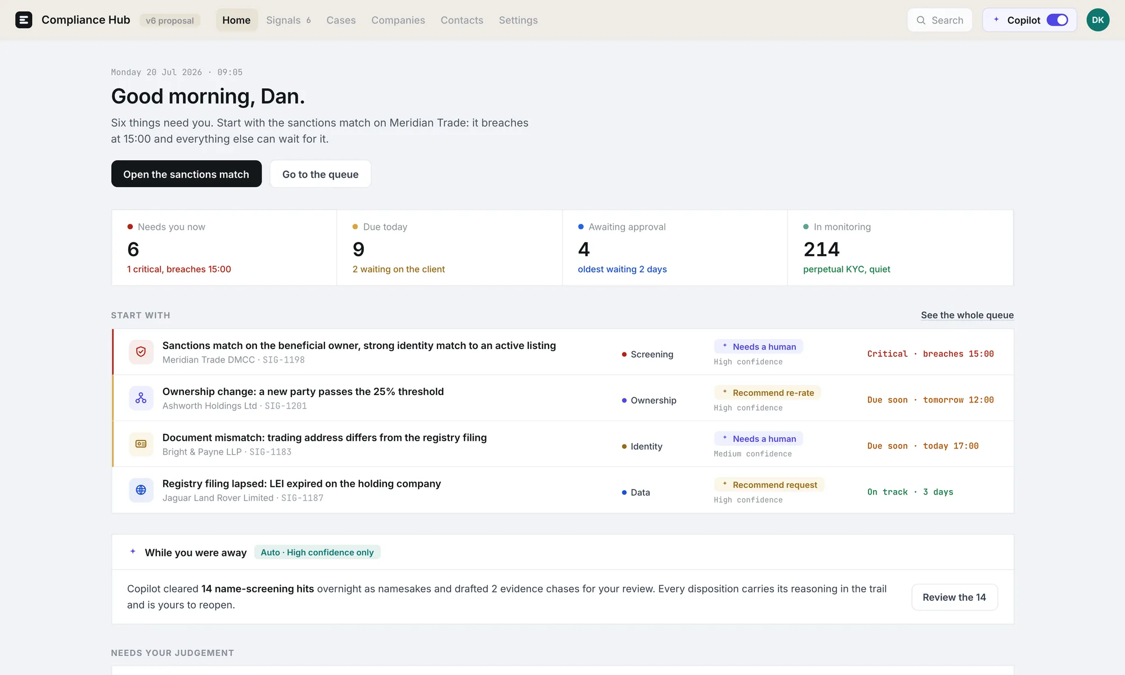
Task: Click the Data category label
Action: pos(636,493)
